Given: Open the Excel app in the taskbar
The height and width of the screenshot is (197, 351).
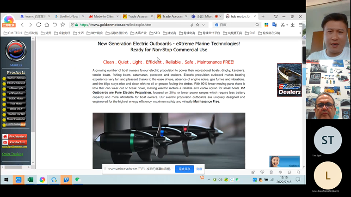Looking at the screenshot, I should coord(30,179).
